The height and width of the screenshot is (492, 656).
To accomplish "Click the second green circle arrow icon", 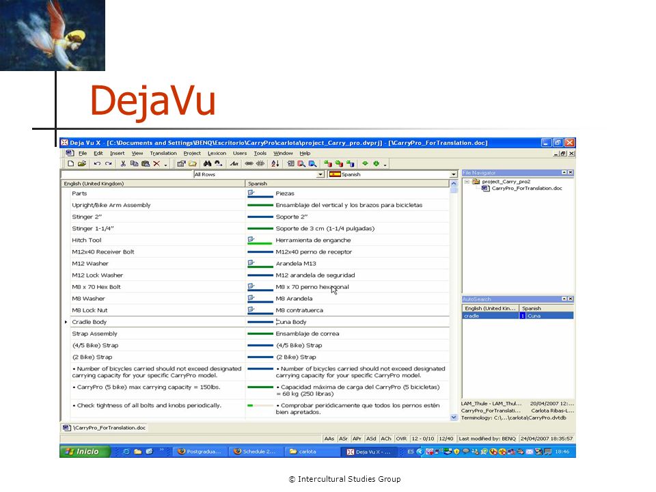I will point(376,163).
